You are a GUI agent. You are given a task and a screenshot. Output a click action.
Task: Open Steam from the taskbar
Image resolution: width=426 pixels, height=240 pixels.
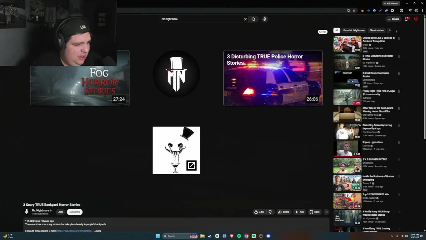tap(209, 236)
